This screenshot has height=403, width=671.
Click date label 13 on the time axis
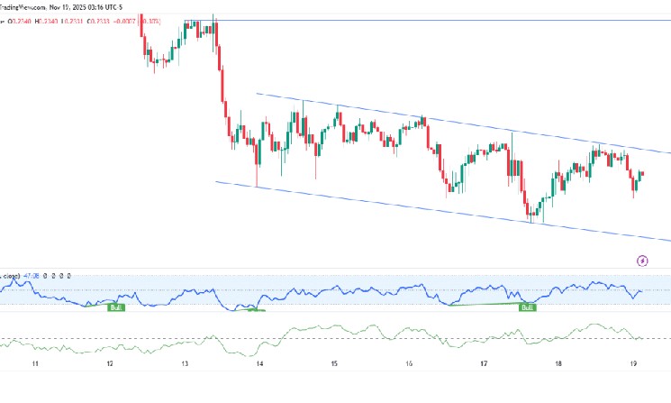coord(184,366)
